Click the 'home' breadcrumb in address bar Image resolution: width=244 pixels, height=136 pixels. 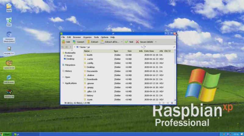pyautogui.click(x=83, y=47)
